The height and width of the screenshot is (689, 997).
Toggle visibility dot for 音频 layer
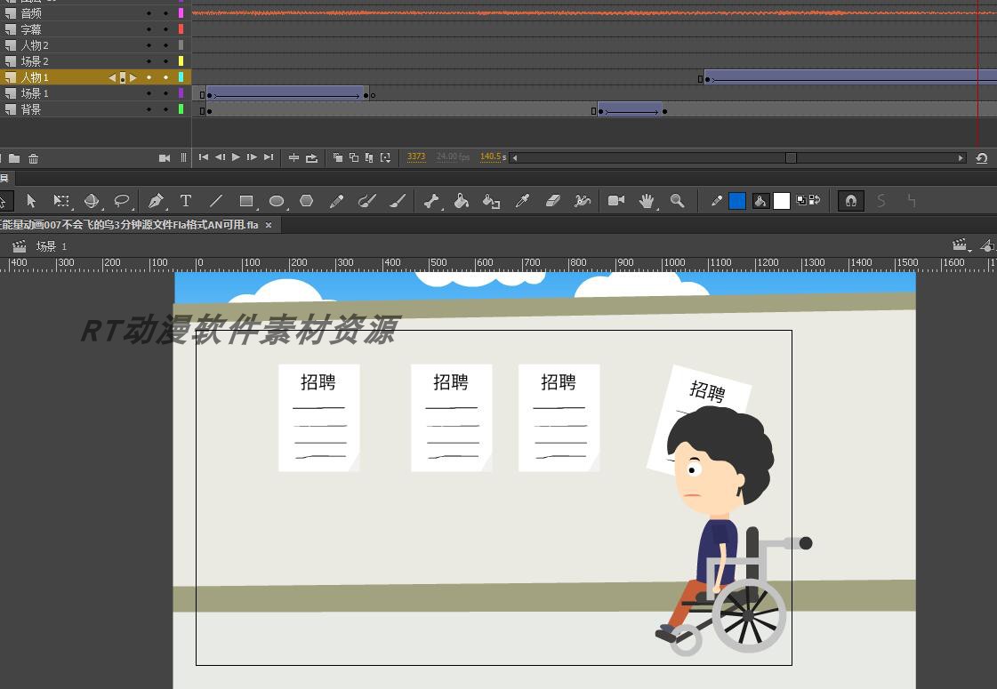point(149,12)
